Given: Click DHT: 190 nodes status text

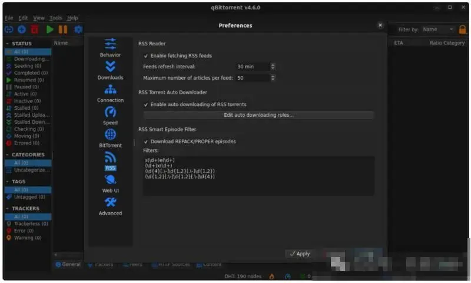Looking at the screenshot, I should click(243, 277).
